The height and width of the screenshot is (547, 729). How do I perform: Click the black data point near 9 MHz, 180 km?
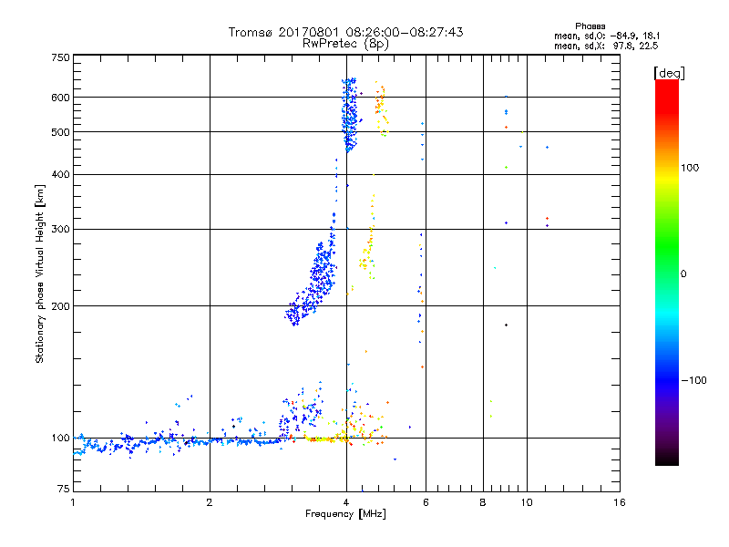point(507,325)
